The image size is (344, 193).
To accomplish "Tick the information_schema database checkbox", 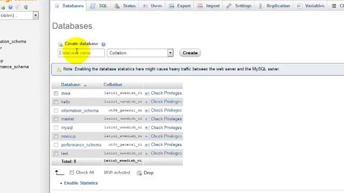I will [56, 110].
